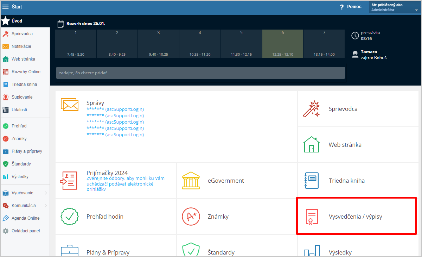Open the last ascSupportLogin message
Image resolution: width=422 pixels, height=257 pixels.
tap(115, 135)
